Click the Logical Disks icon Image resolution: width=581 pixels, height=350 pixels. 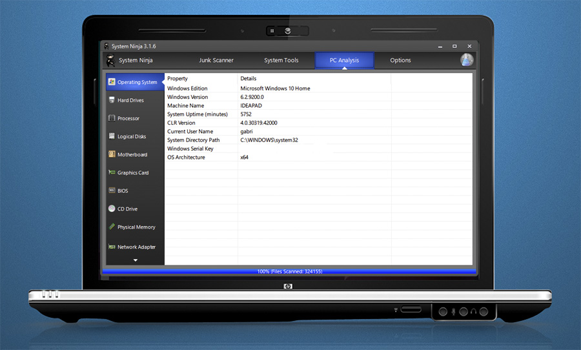[112, 136]
